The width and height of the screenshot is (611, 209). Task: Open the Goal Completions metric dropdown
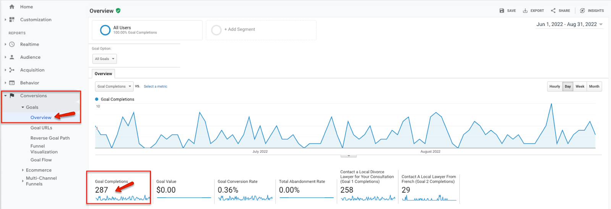114,87
